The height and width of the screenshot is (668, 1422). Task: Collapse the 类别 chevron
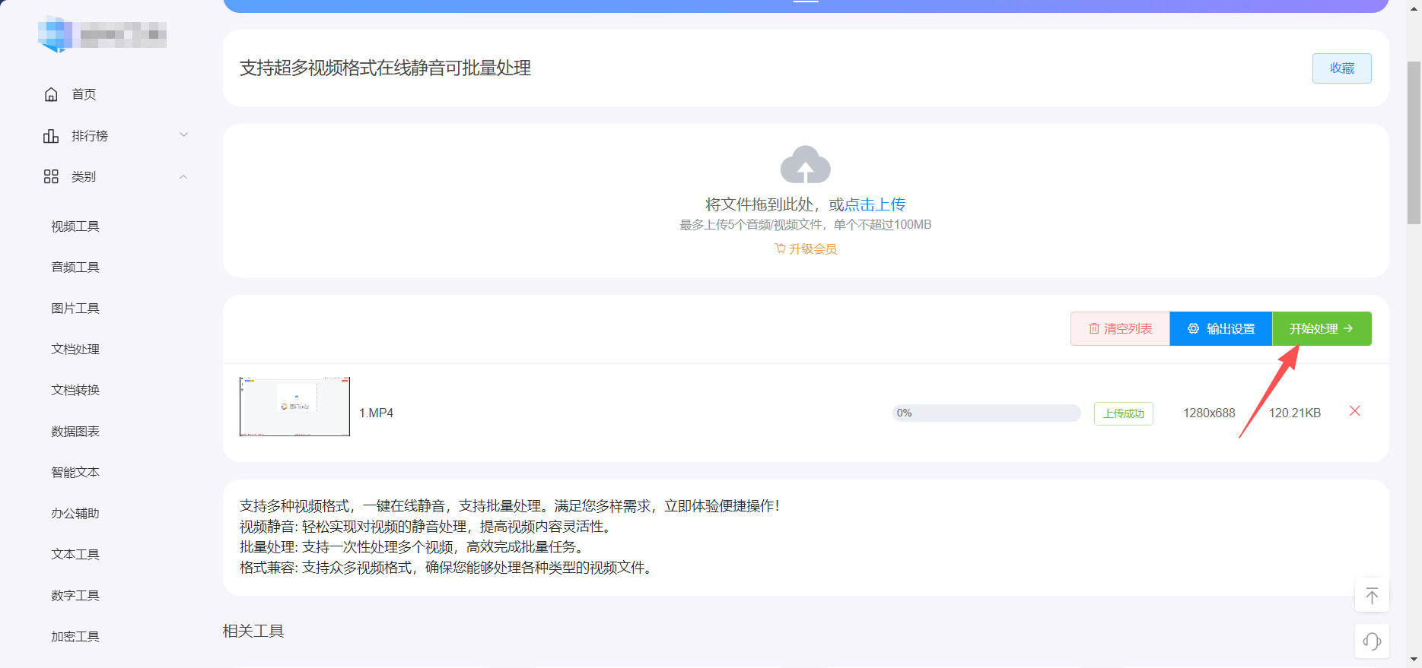point(183,177)
